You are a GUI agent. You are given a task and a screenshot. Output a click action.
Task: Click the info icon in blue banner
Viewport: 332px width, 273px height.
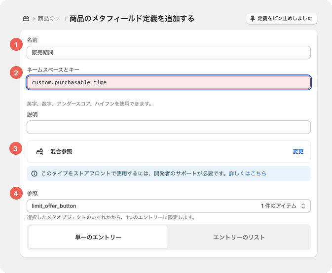[x=34, y=173]
